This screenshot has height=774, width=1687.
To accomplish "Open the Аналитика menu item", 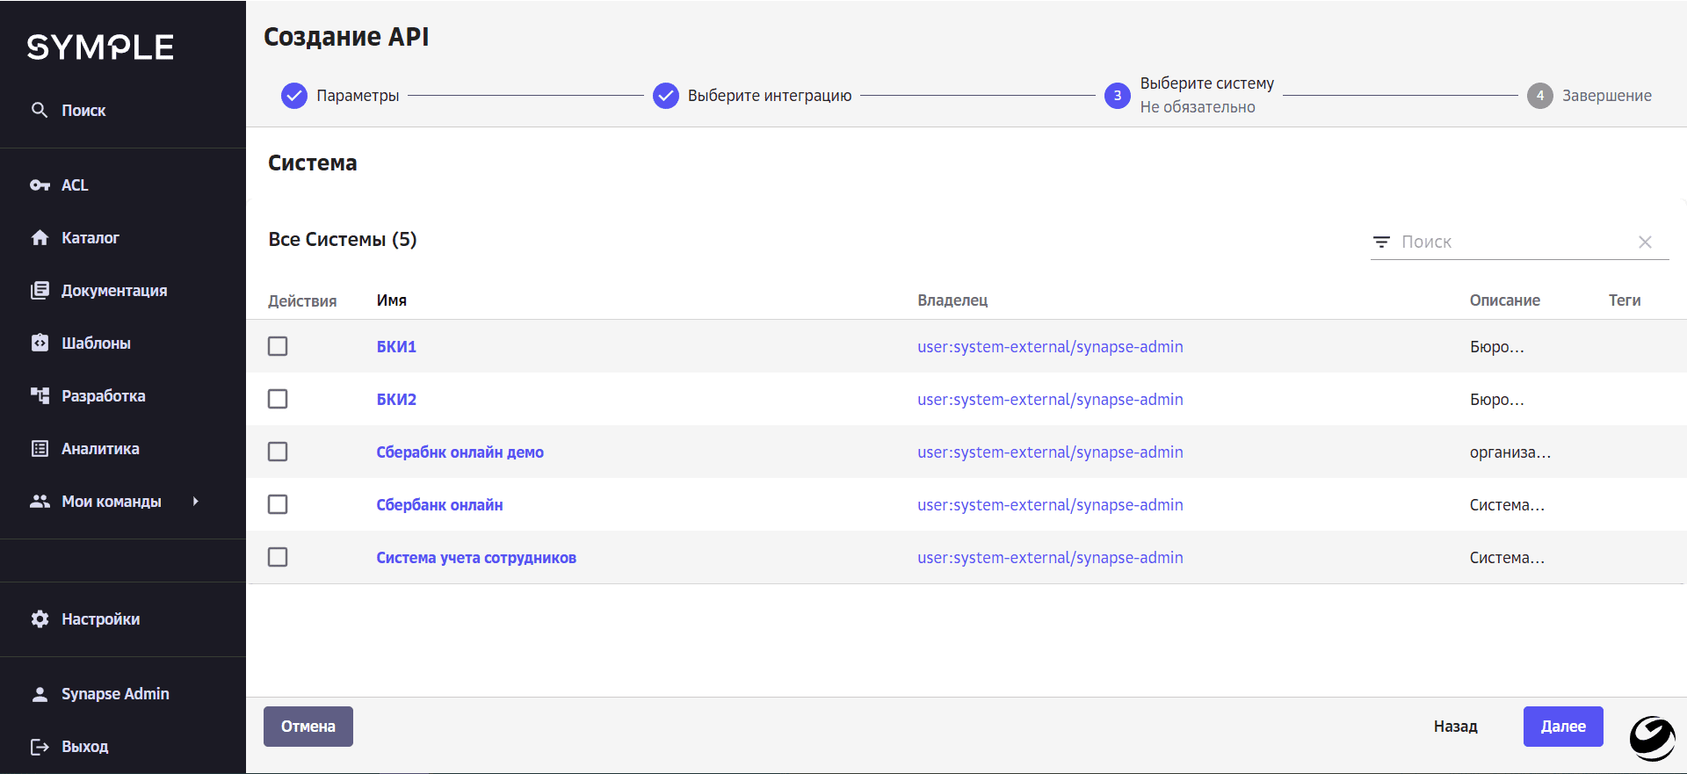I will (x=100, y=449).
